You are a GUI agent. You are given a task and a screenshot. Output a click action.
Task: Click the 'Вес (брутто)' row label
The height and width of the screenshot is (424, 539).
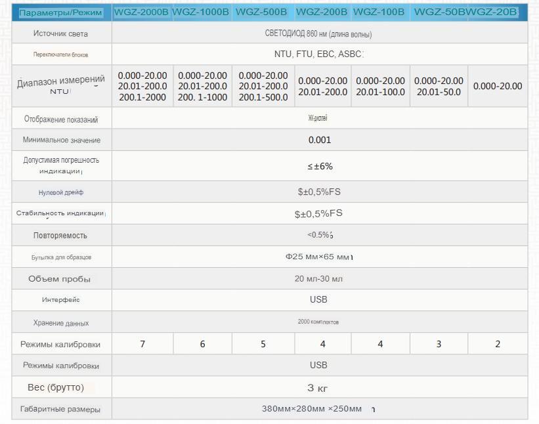[x=56, y=388]
